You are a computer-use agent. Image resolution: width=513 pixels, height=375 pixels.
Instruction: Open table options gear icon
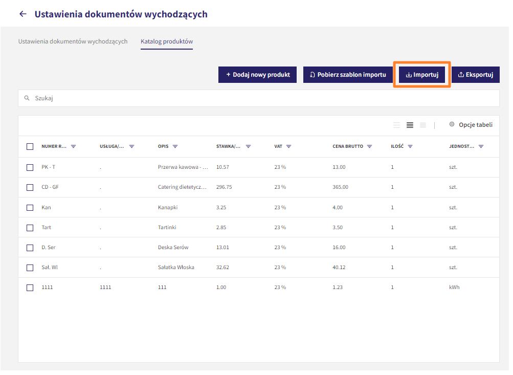coord(452,124)
